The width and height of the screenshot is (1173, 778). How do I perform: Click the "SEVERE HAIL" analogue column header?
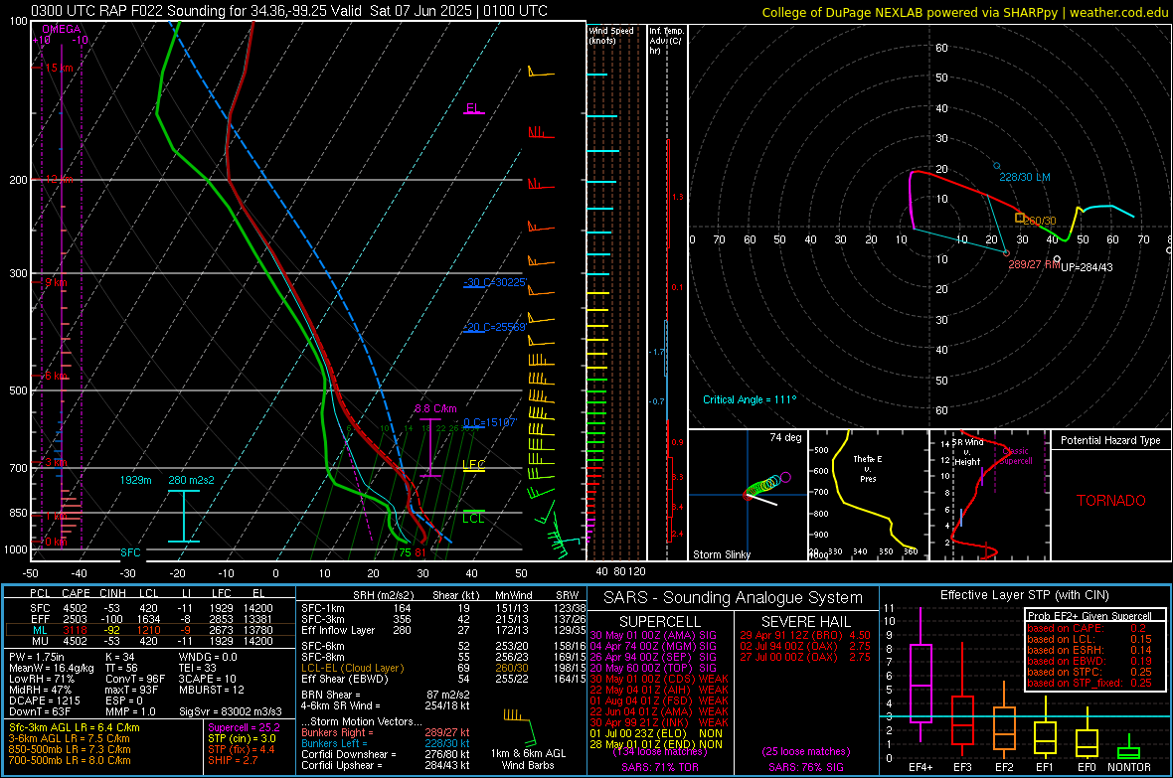click(x=805, y=622)
